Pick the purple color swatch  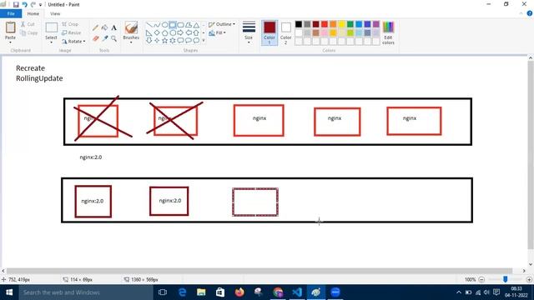376,24
